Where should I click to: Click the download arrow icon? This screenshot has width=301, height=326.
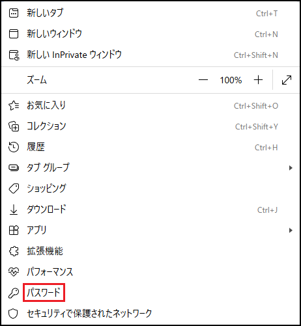coord(14,210)
